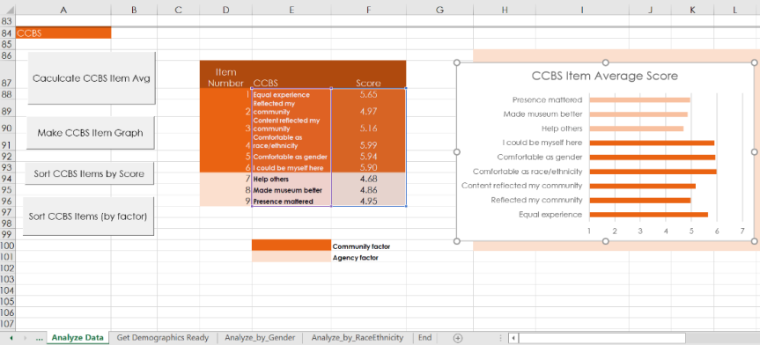
Task: Click the orange CCBS cell in row 84
Action: click(63, 33)
